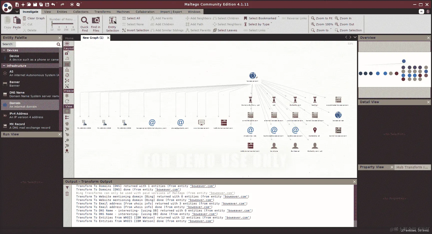Click Find in Files icon
Image resolution: width=432 pixels, height=234 pixels.
tap(96, 20)
